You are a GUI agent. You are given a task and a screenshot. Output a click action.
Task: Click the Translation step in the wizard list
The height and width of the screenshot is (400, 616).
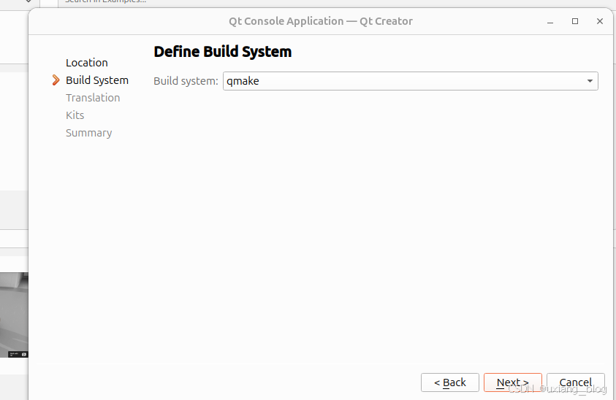pos(93,98)
